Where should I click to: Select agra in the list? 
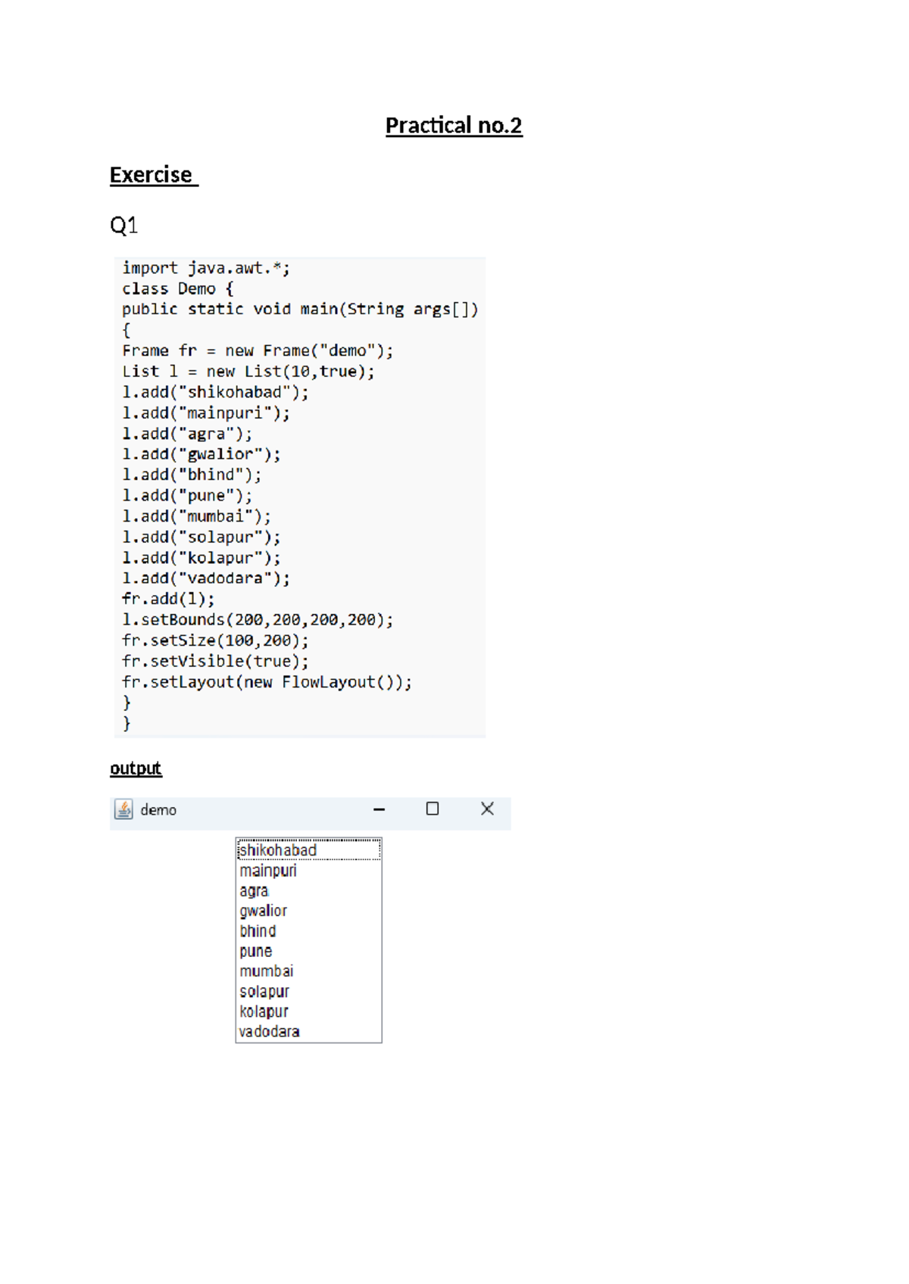pyautogui.click(x=308, y=891)
